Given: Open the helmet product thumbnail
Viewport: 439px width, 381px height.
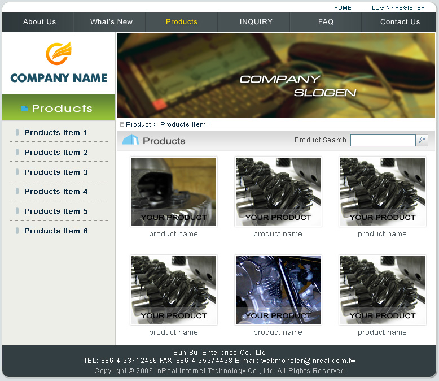Looking at the screenshot, I should coord(174,191).
